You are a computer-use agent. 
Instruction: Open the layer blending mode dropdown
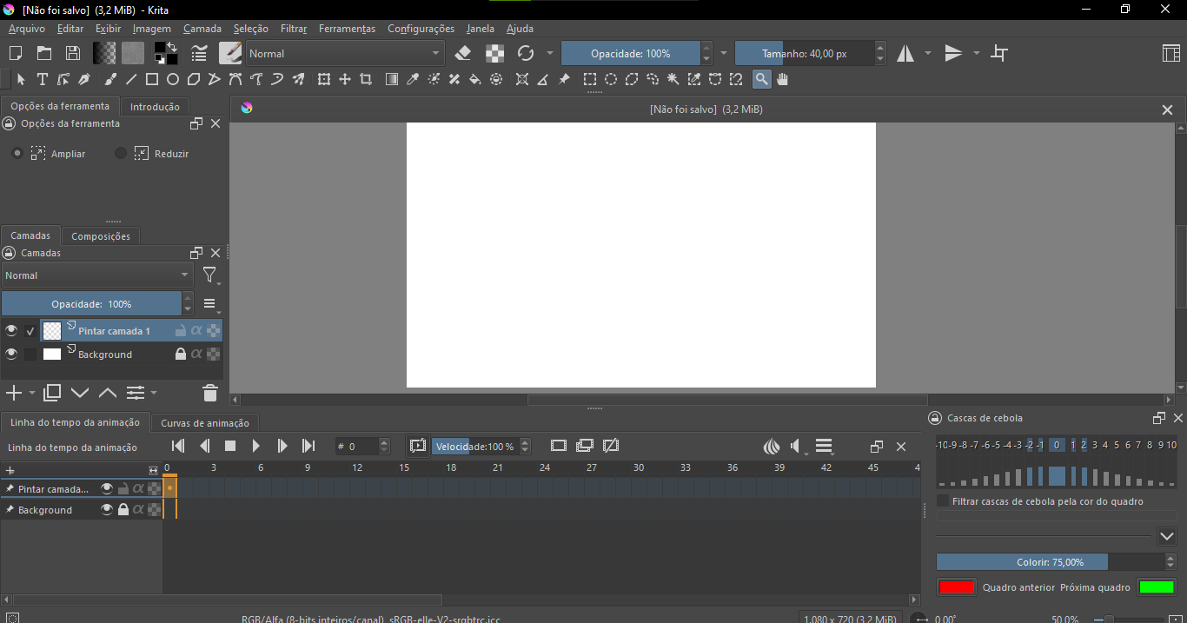[96, 275]
